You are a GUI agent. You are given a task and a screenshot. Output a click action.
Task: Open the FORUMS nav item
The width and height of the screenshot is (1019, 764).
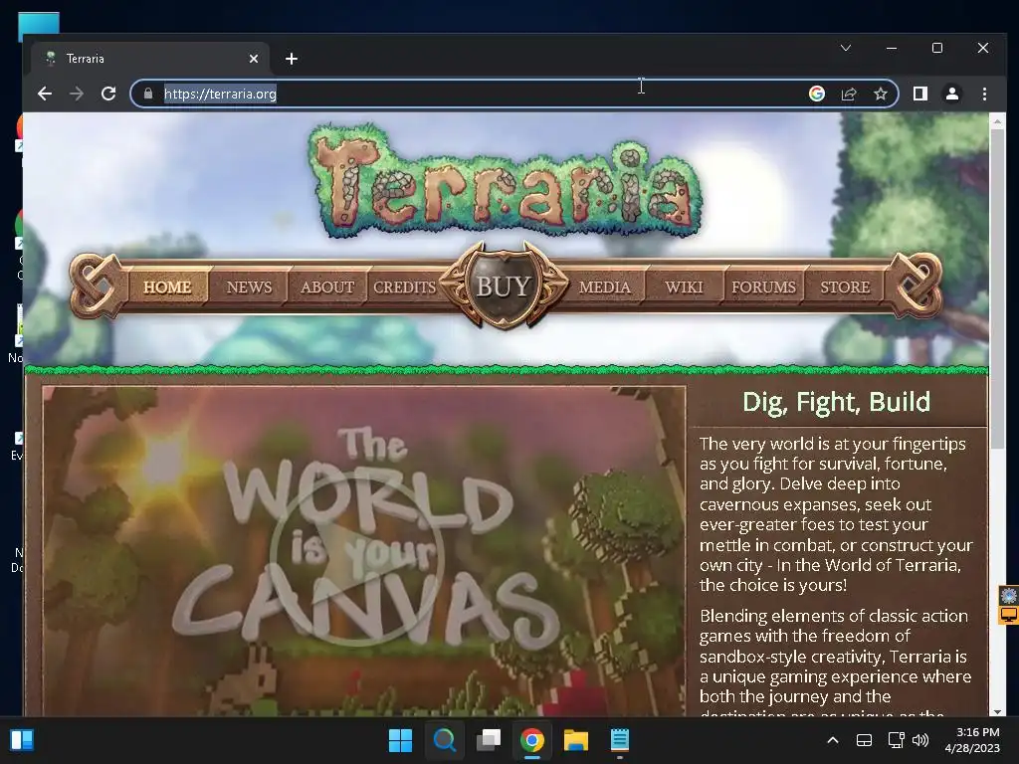click(763, 286)
